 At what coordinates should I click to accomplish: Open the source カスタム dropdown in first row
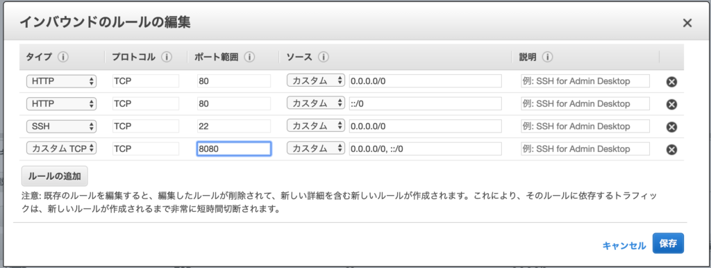point(316,81)
